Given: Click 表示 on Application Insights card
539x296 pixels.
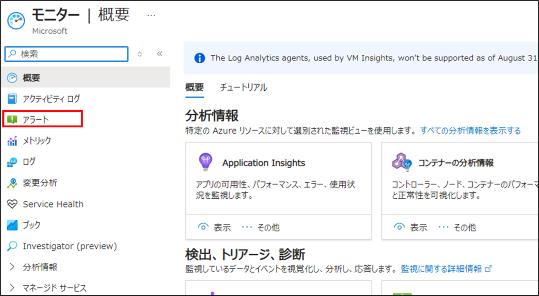Looking at the screenshot, I should [214, 227].
